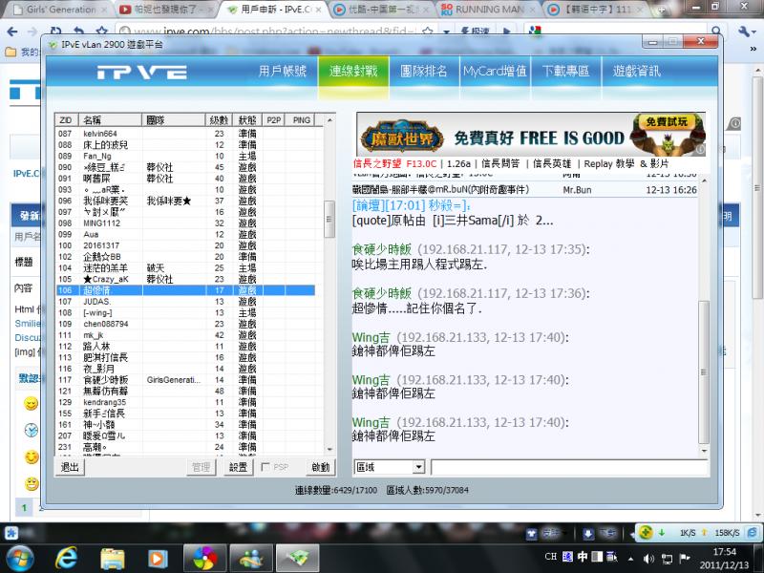Click the Windows Start orb
This screenshot has height=573, width=764.
(20, 558)
